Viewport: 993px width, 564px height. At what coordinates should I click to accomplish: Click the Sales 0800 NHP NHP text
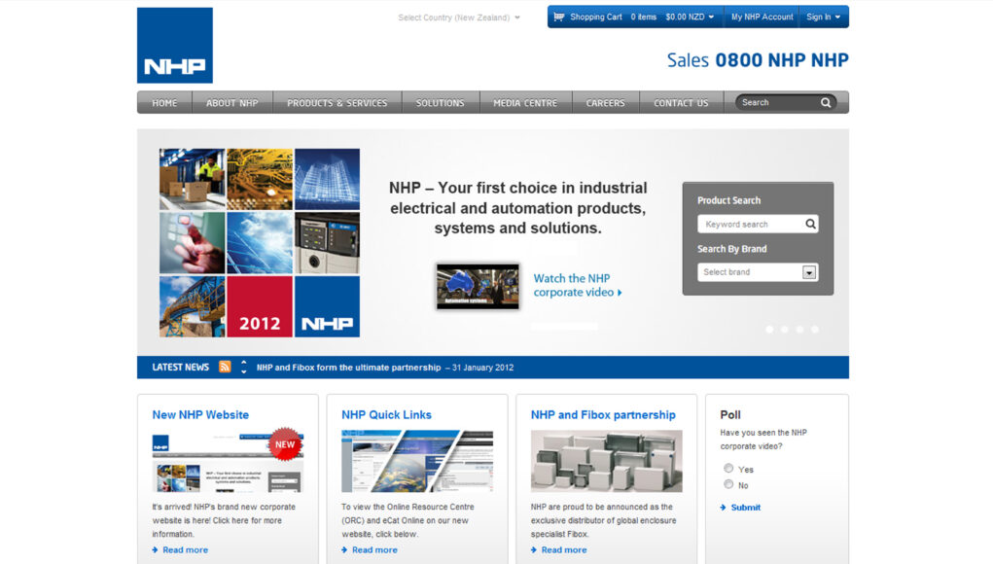pyautogui.click(x=758, y=60)
